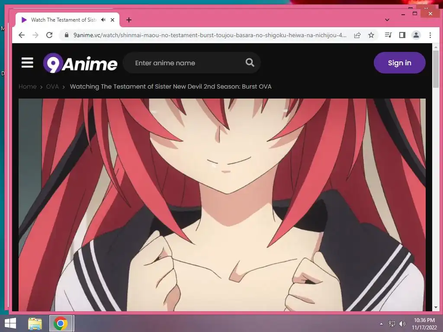Mute the tab via speaker icon

coord(103,20)
